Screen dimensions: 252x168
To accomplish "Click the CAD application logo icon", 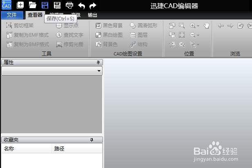I will [x=6, y=5].
